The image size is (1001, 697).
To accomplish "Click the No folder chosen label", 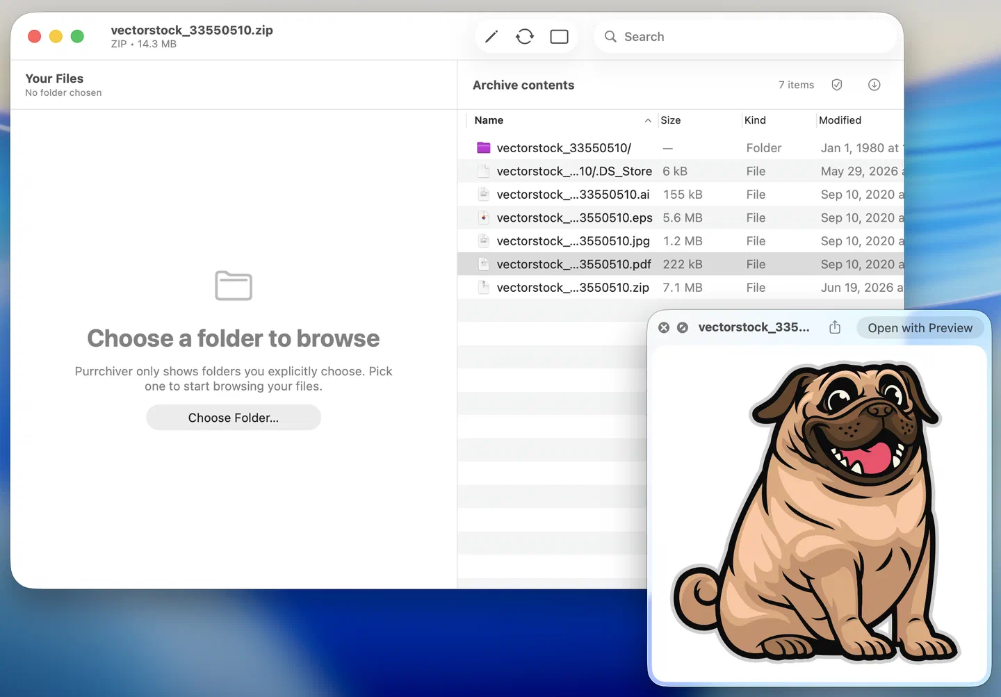I will tap(63, 92).
